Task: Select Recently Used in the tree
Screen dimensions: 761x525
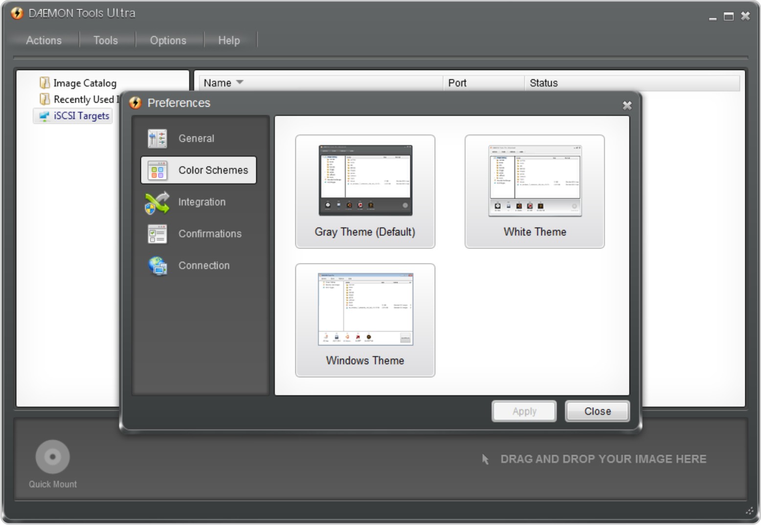Action: (87, 99)
